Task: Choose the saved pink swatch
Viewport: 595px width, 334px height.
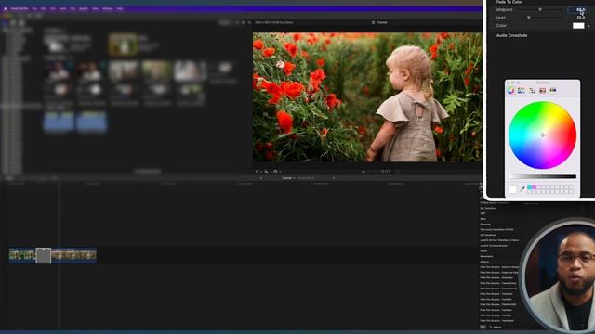Action: (534, 187)
